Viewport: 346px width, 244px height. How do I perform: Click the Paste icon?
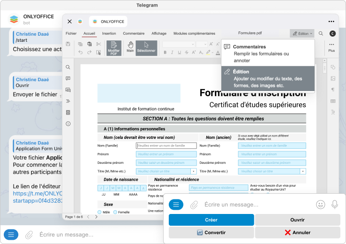coord(89,44)
